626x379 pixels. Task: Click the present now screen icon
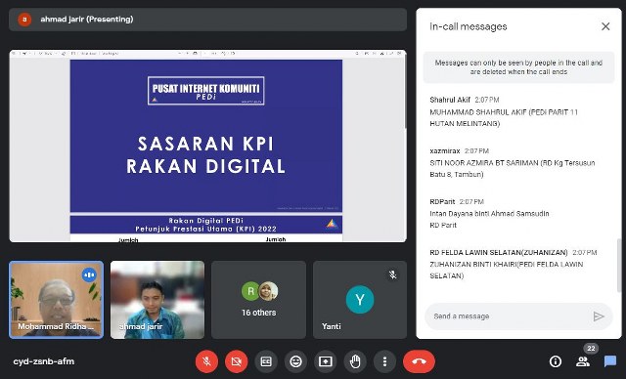(326, 361)
